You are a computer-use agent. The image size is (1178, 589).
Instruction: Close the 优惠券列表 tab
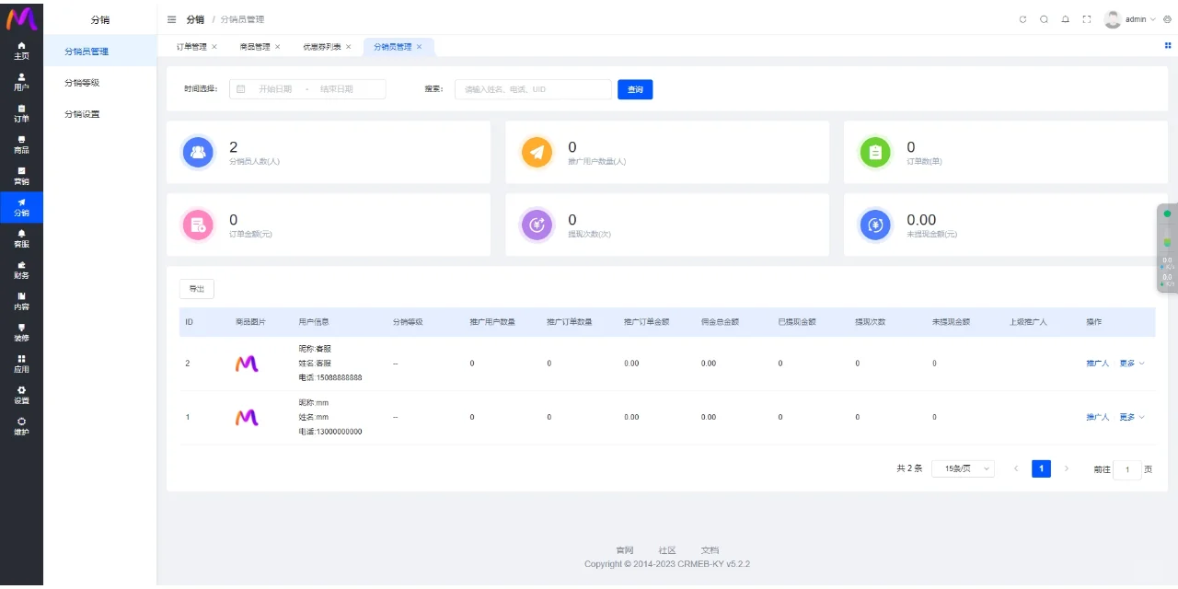pos(349,47)
